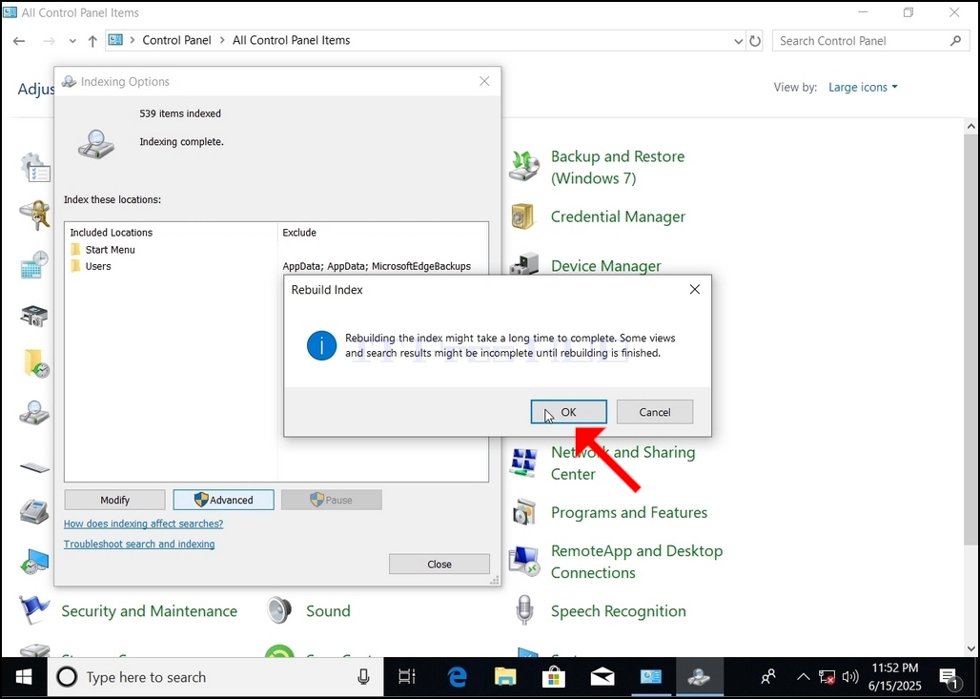Open Advanced indexing options

click(223, 500)
